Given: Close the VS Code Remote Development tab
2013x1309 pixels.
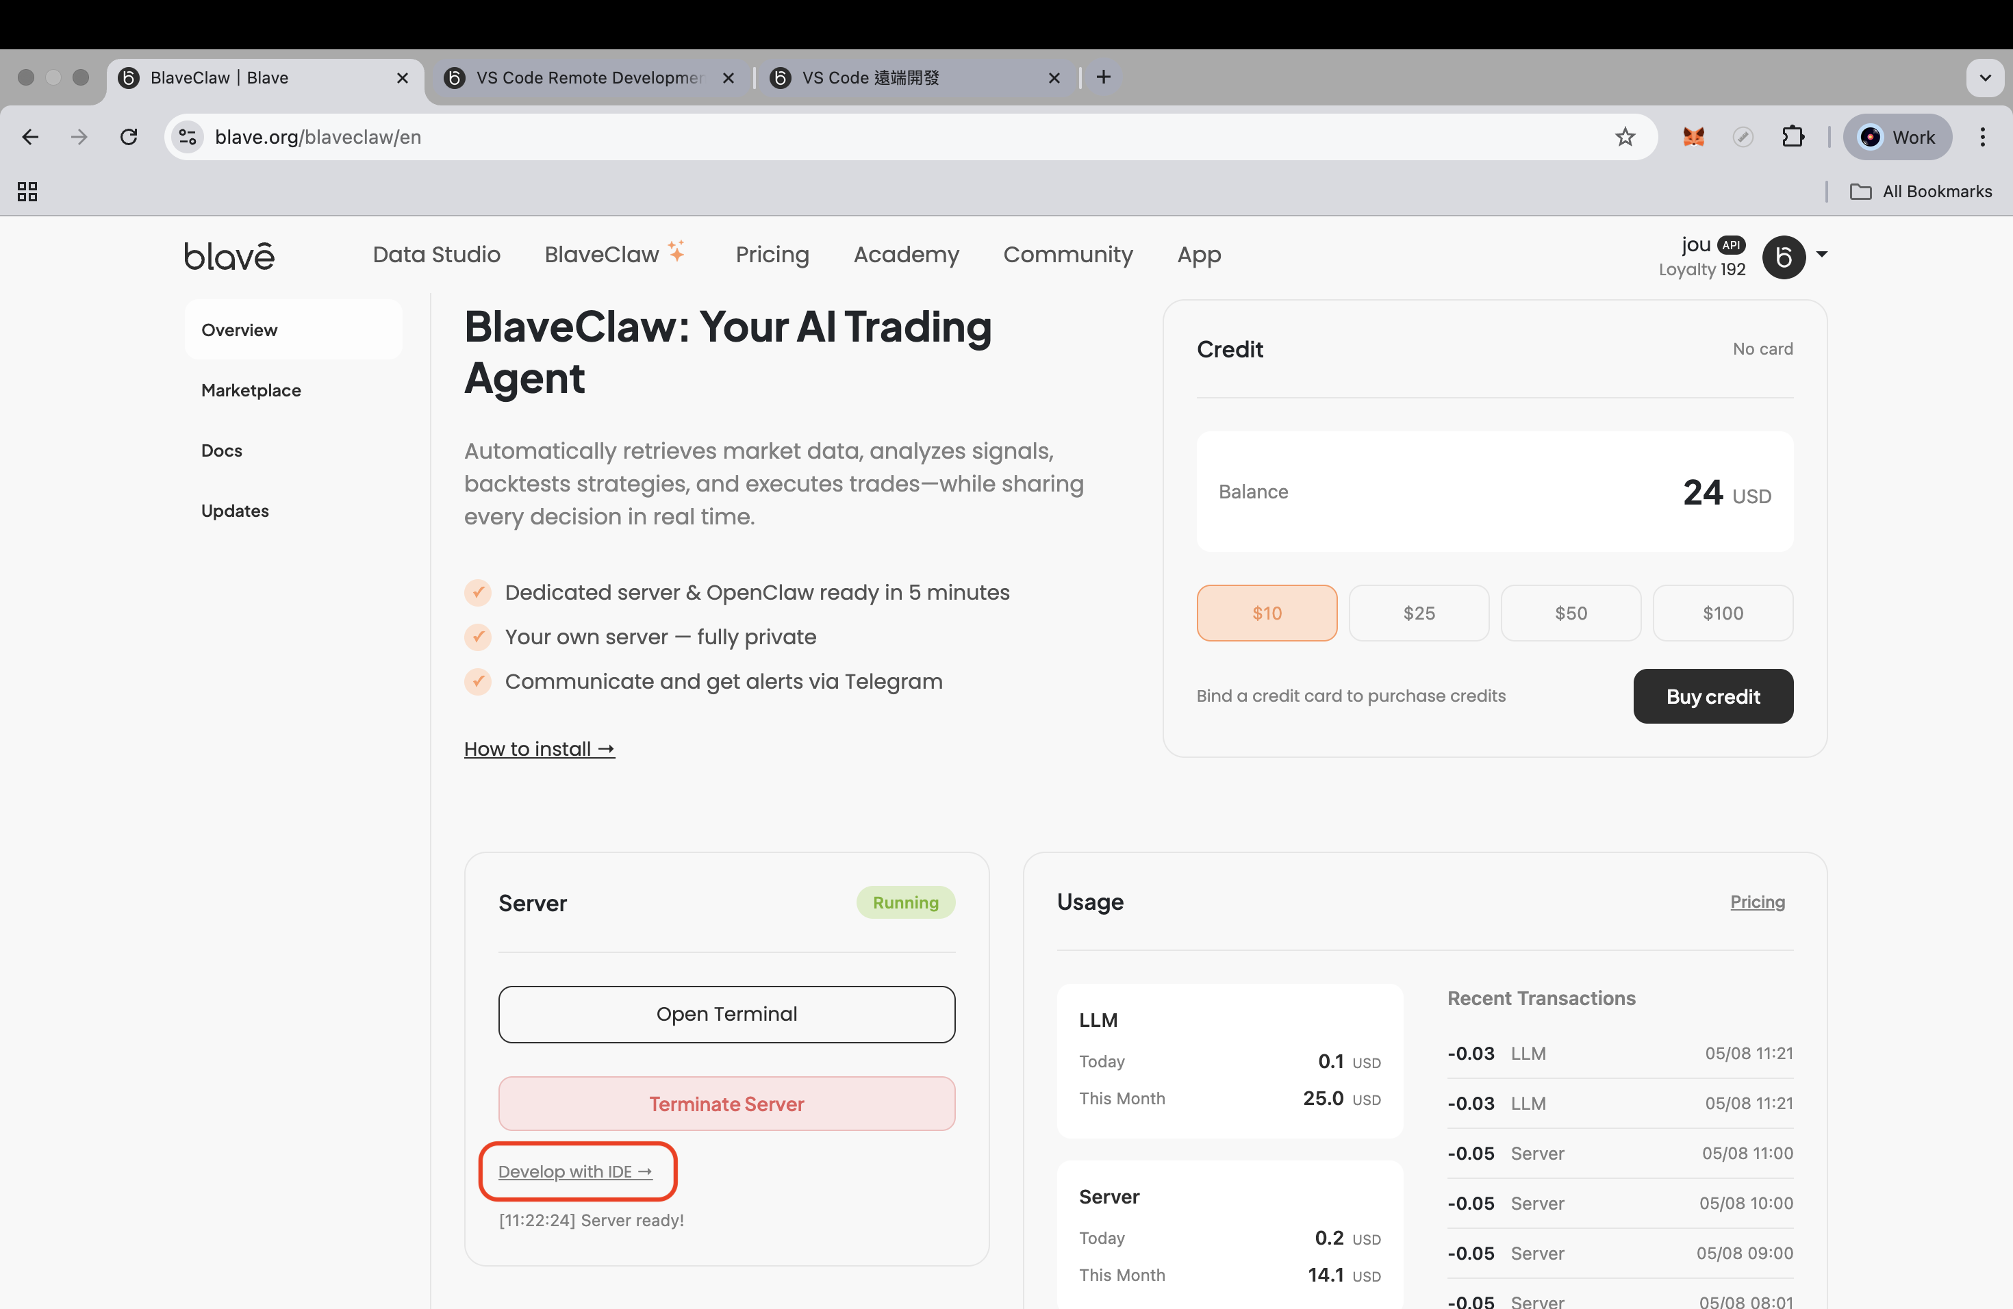Looking at the screenshot, I should click(x=729, y=78).
